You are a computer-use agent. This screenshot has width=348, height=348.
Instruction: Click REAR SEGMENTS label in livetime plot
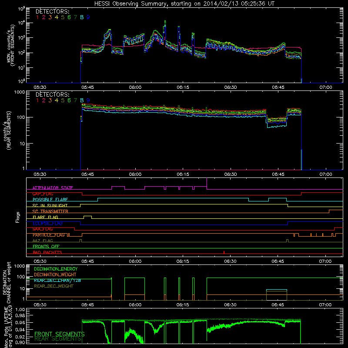(58, 339)
